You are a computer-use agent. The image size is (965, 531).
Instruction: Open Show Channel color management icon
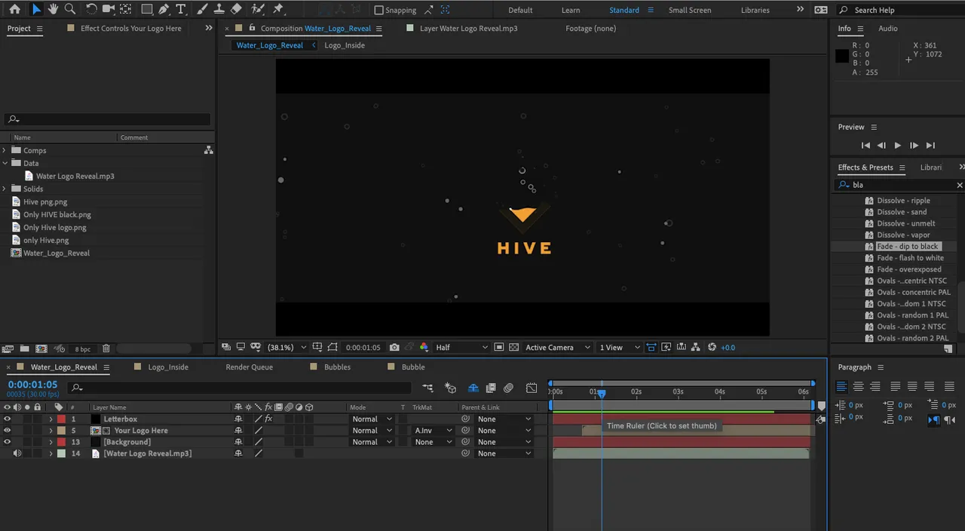click(x=424, y=348)
